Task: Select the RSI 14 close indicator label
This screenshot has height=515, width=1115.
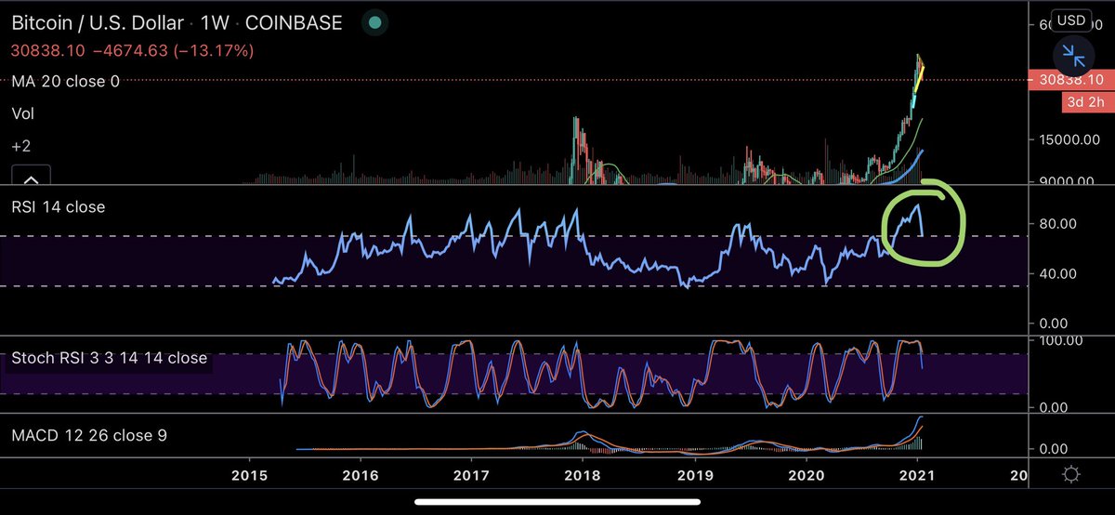Action: pos(58,207)
